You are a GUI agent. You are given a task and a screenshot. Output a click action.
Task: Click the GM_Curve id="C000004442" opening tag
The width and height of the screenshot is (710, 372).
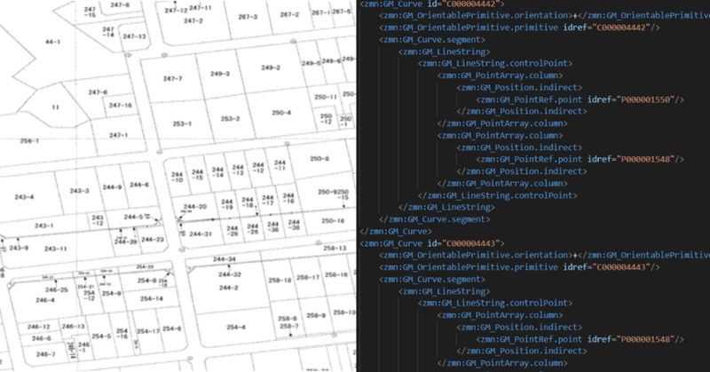432,4
